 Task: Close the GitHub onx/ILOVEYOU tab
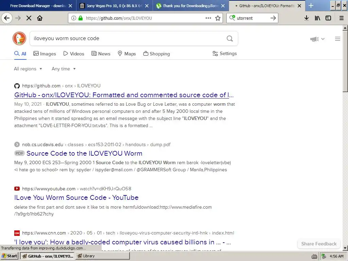(x=299, y=6)
